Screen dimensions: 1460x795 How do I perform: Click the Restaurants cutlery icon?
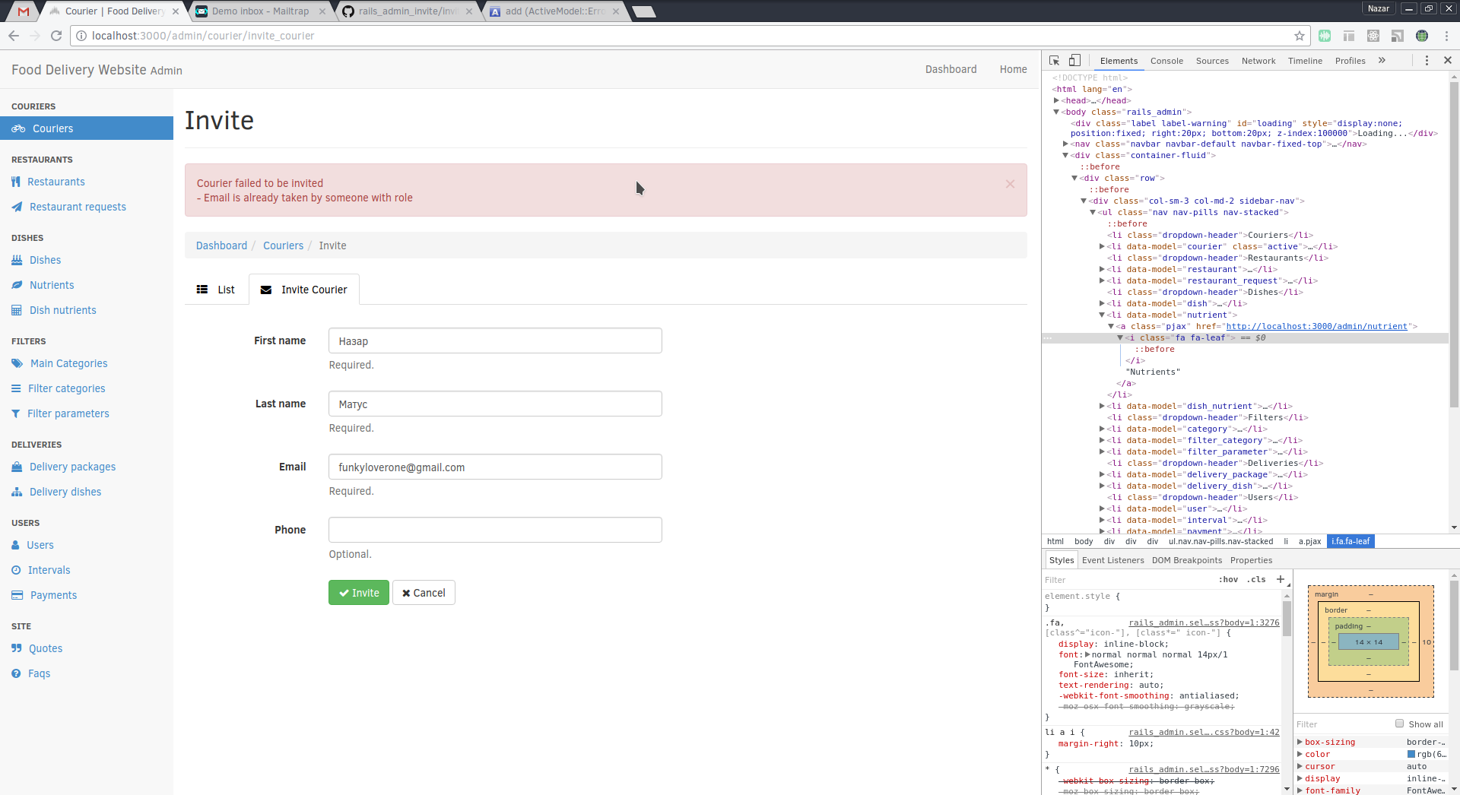[x=16, y=182]
